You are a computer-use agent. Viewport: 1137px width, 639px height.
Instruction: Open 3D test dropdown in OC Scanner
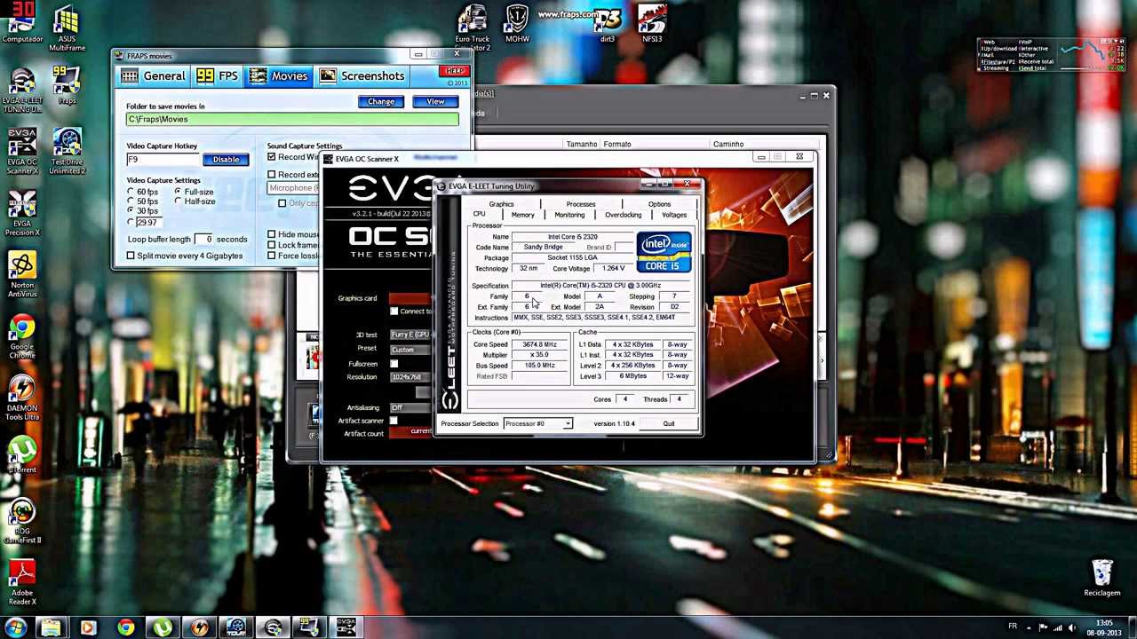[410, 335]
